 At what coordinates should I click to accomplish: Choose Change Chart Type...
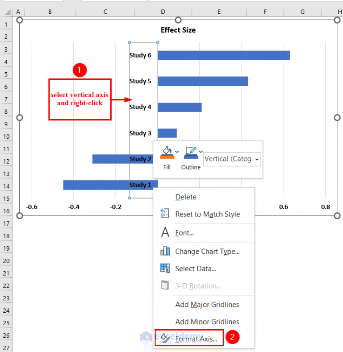point(207,252)
